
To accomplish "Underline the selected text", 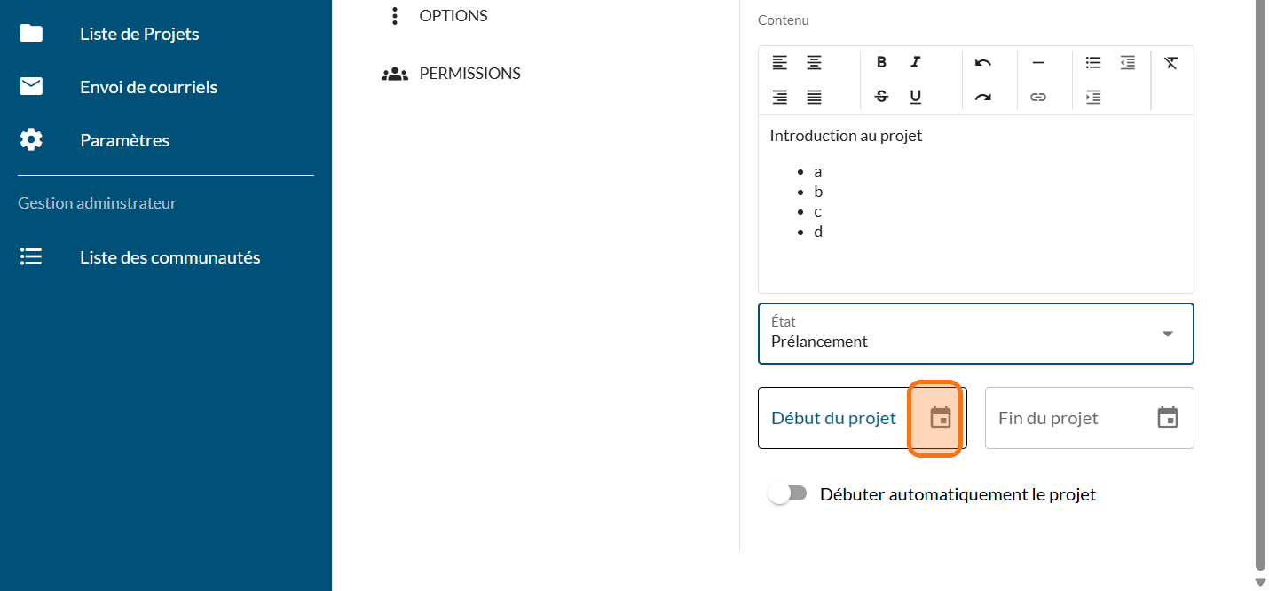I will tap(916, 97).
